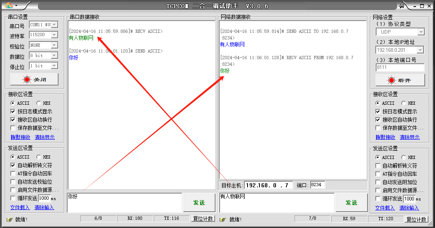The image size is (435, 228).
Task: Toggle network 启用文件数据源 checkbox
Action: pos(378,190)
